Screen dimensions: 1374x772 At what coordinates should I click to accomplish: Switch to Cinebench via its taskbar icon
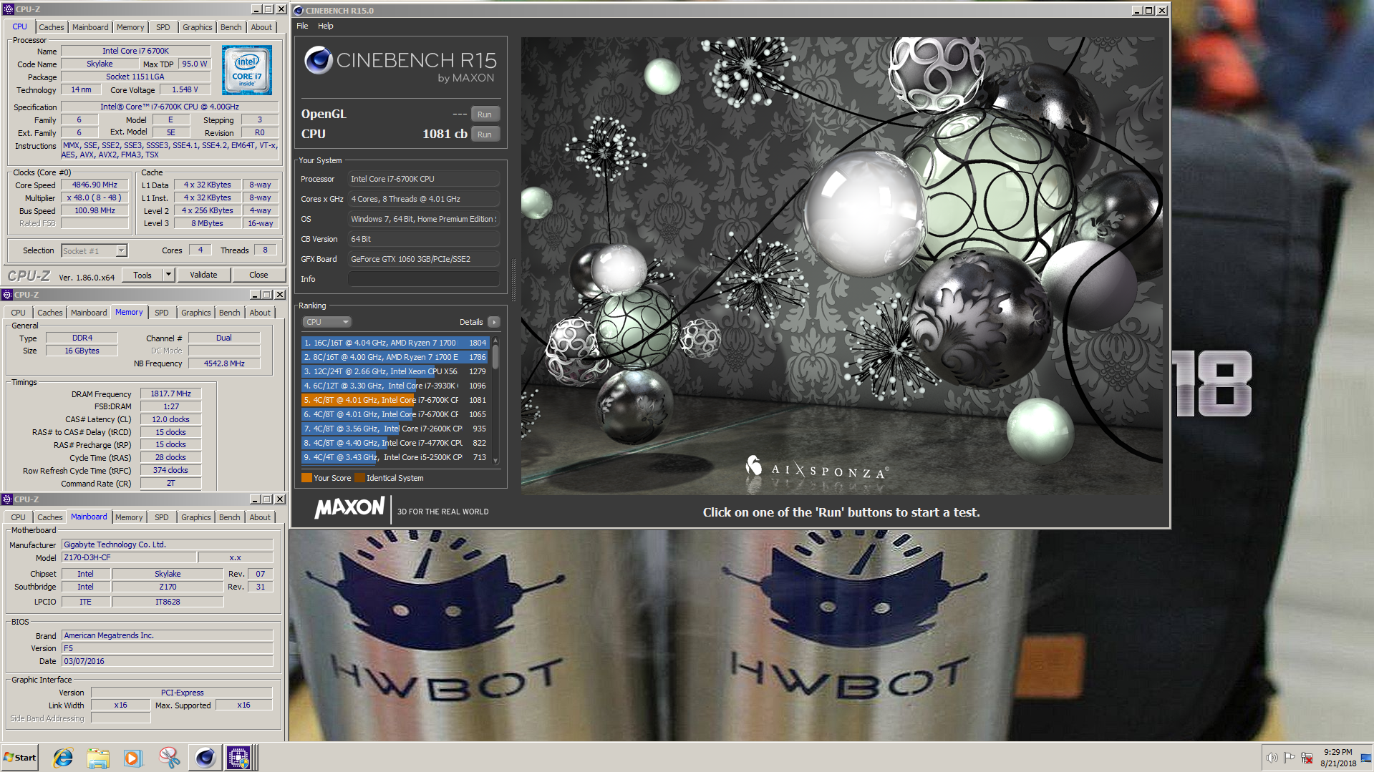(205, 758)
